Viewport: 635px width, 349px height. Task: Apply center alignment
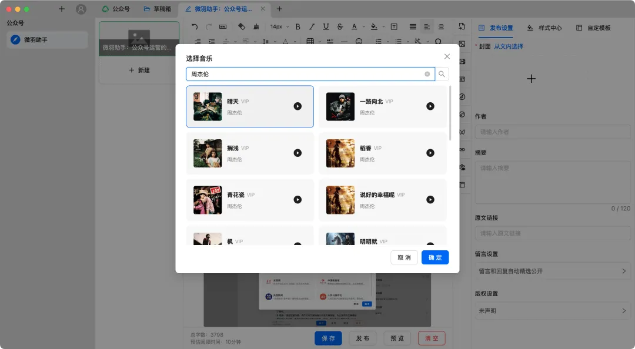[x=441, y=26]
